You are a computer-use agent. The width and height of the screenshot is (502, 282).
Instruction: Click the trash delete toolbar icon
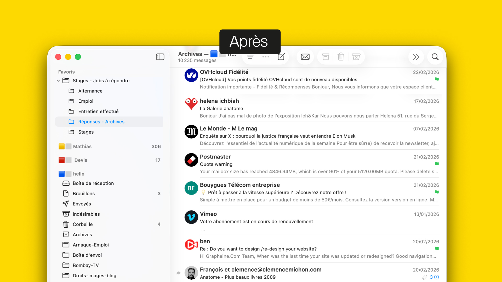pos(341,57)
